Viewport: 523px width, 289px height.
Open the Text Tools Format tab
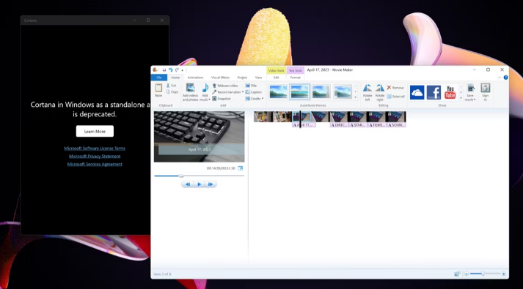click(x=295, y=78)
